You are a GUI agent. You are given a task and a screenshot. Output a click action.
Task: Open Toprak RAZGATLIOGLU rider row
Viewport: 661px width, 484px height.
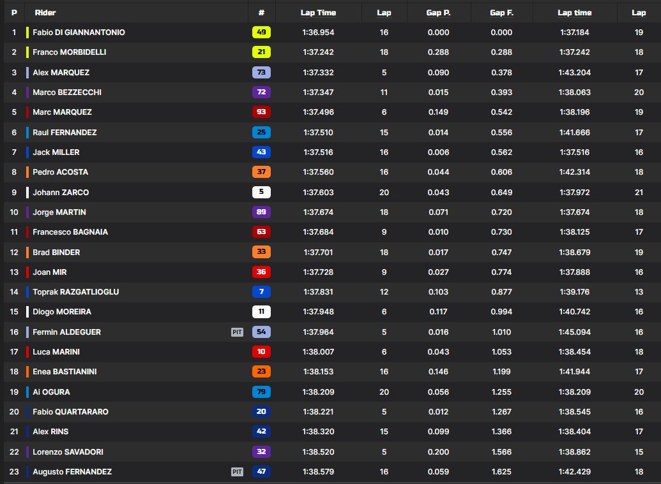[x=75, y=292]
